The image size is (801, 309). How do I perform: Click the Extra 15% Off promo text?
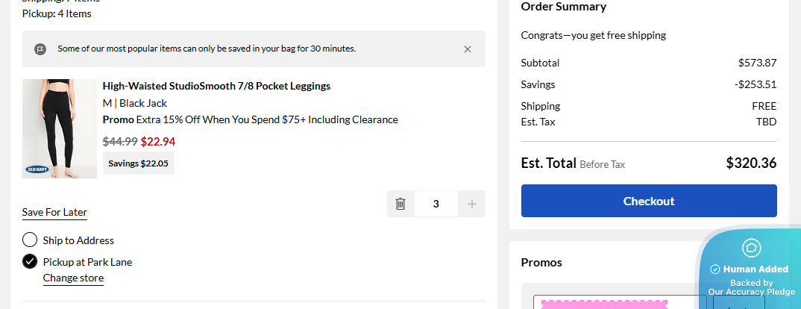pos(267,119)
